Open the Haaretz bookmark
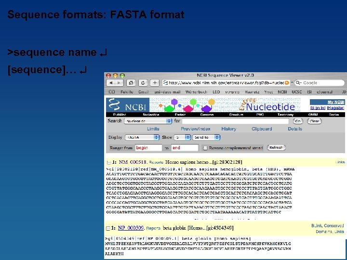 (x=252, y=92)
